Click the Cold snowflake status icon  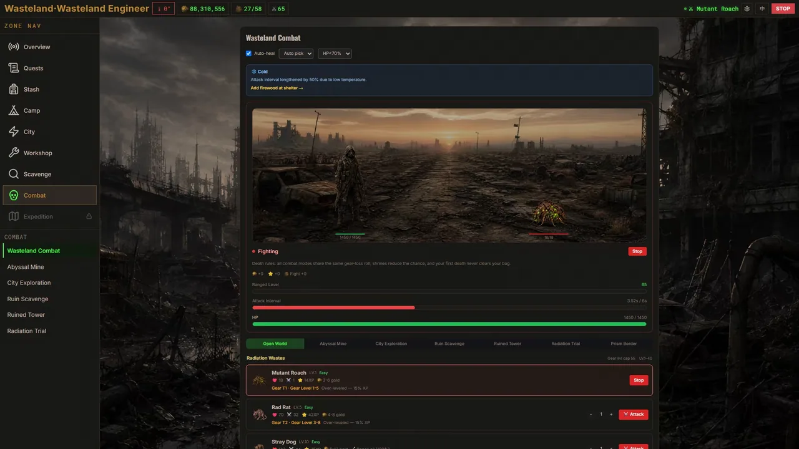coord(254,72)
